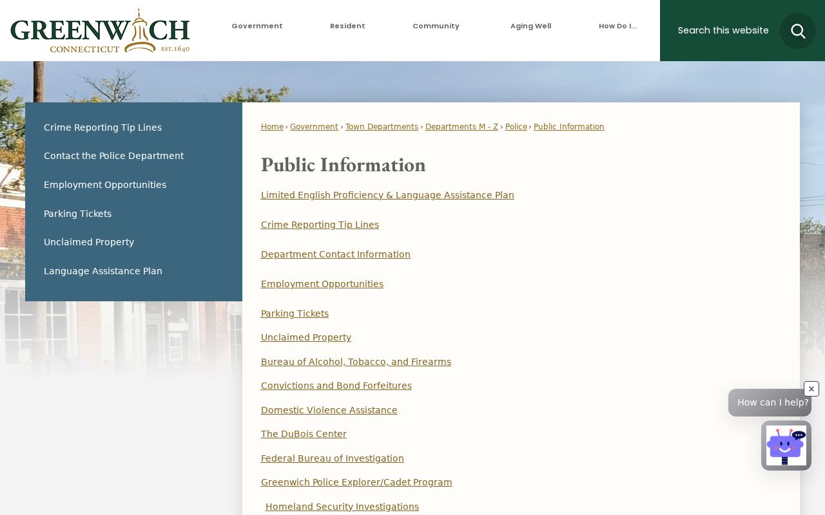Image resolution: width=825 pixels, height=515 pixels.
Task: Open the Resident menu
Action: pos(347,26)
